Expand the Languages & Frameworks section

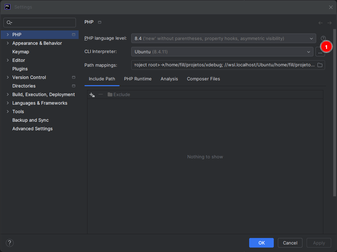click(8, 103)
